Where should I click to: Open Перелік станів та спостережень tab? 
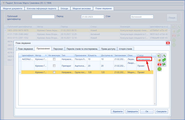click(x=82, y=49)
